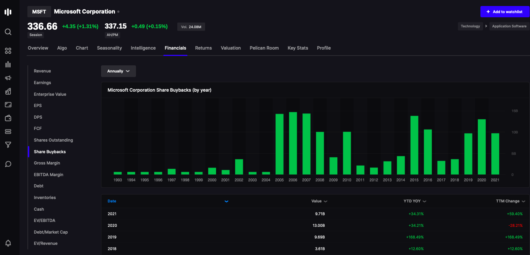Screen dimensions: 530x255
Task: Open the bar chart icon in the sidebar
Action: pos(8,64)
